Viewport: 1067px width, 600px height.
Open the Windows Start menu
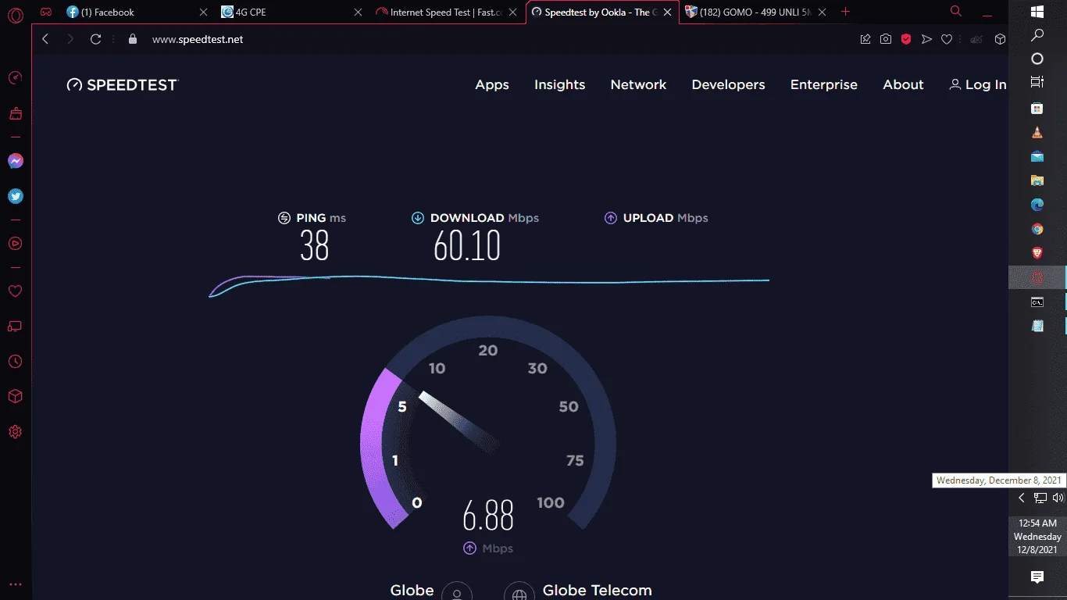[x=1037, y=12]
